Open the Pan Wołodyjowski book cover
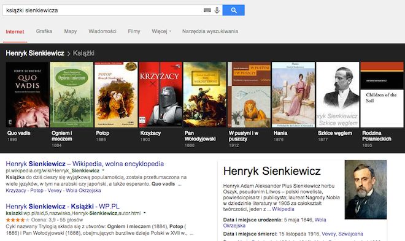Screen dimensions: 405x241 pyautogui.click(x=205, y=94)
